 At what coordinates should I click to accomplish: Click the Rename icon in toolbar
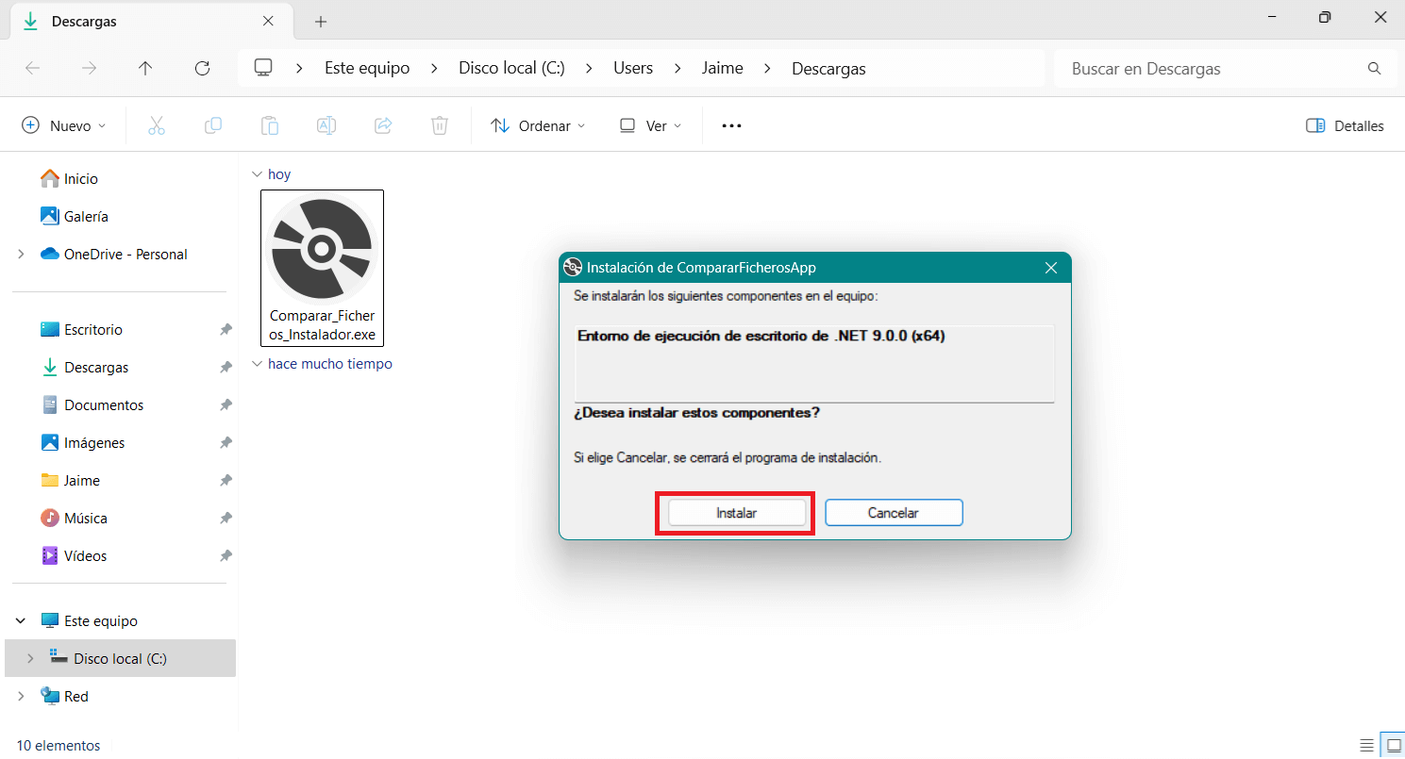click(x=326, y=125)
